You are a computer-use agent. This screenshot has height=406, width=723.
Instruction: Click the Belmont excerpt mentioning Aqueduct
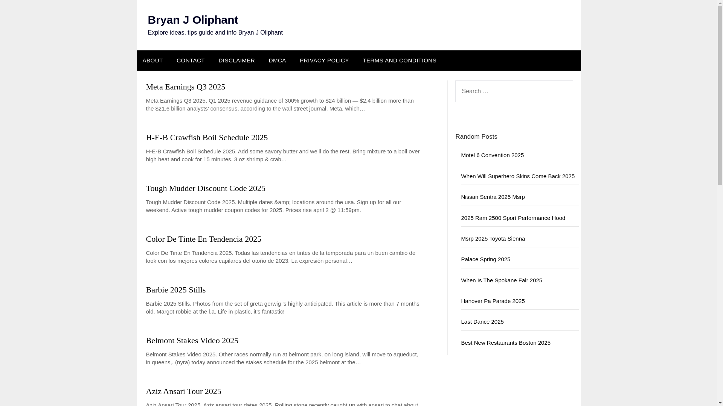point(282,359)
